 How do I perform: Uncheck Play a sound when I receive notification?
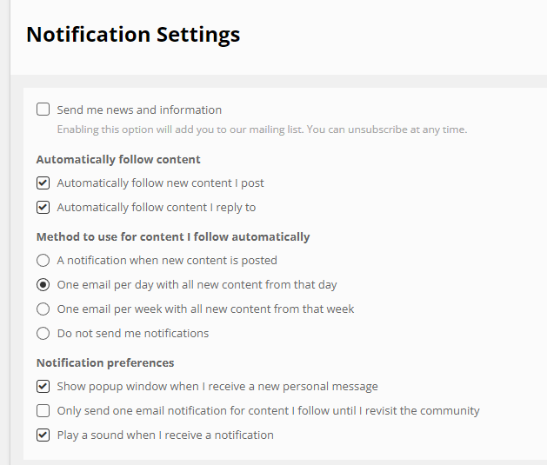(43, 435)
